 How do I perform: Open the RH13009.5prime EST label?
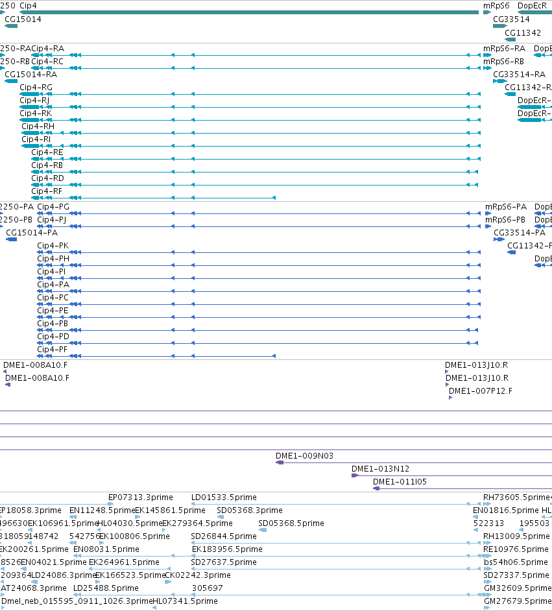click(516, 536)
